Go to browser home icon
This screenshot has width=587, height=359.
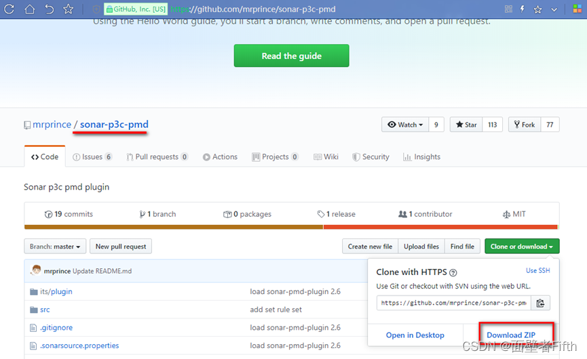(x=30, y=9)
